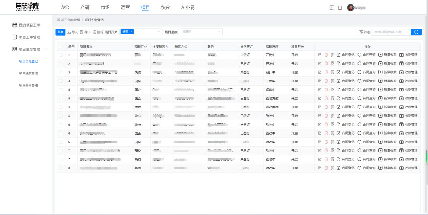Click 导入 import button in toolbar
Screen dimensions: 428x215
tap(72, 32)
